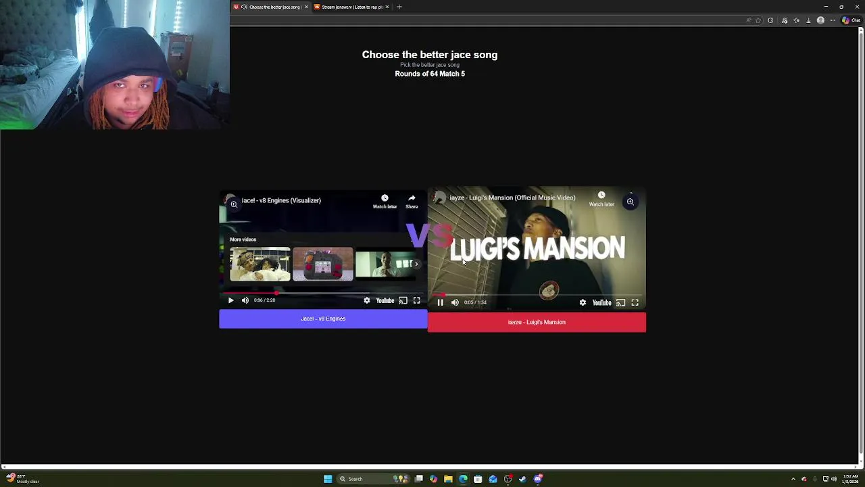The width and height of the screenshot is (865, 487).
Task: Open iayze channel avatar on right video
Action: click(440, 198)
